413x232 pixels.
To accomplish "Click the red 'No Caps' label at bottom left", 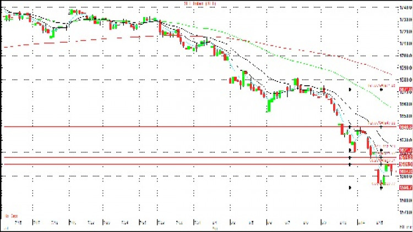I will tap(12, 216).
